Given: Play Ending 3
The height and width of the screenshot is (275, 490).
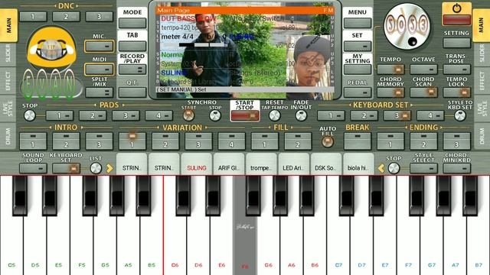Looking at the screenshot, I should click(456, 141).
